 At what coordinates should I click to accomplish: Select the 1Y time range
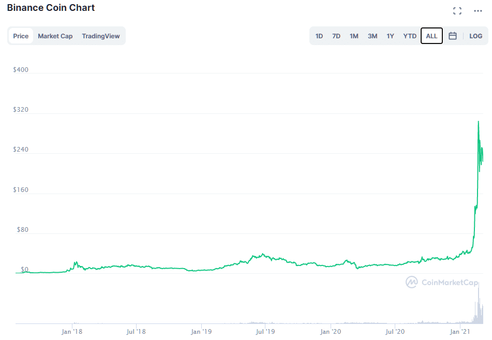[x=390, y=36]
